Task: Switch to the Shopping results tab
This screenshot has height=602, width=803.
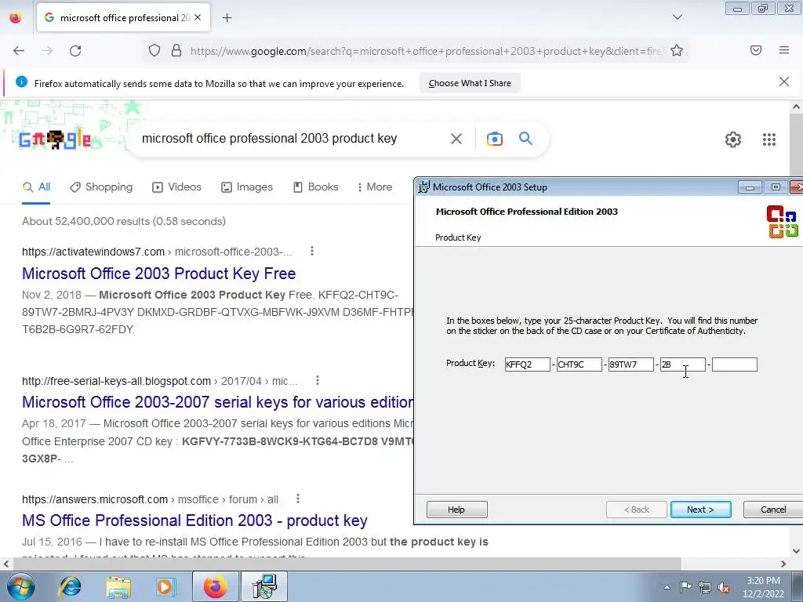Action: click(x=101, y=187)
